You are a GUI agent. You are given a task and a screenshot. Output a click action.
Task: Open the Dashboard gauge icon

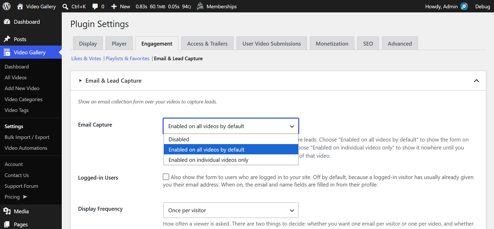point(7,22)
